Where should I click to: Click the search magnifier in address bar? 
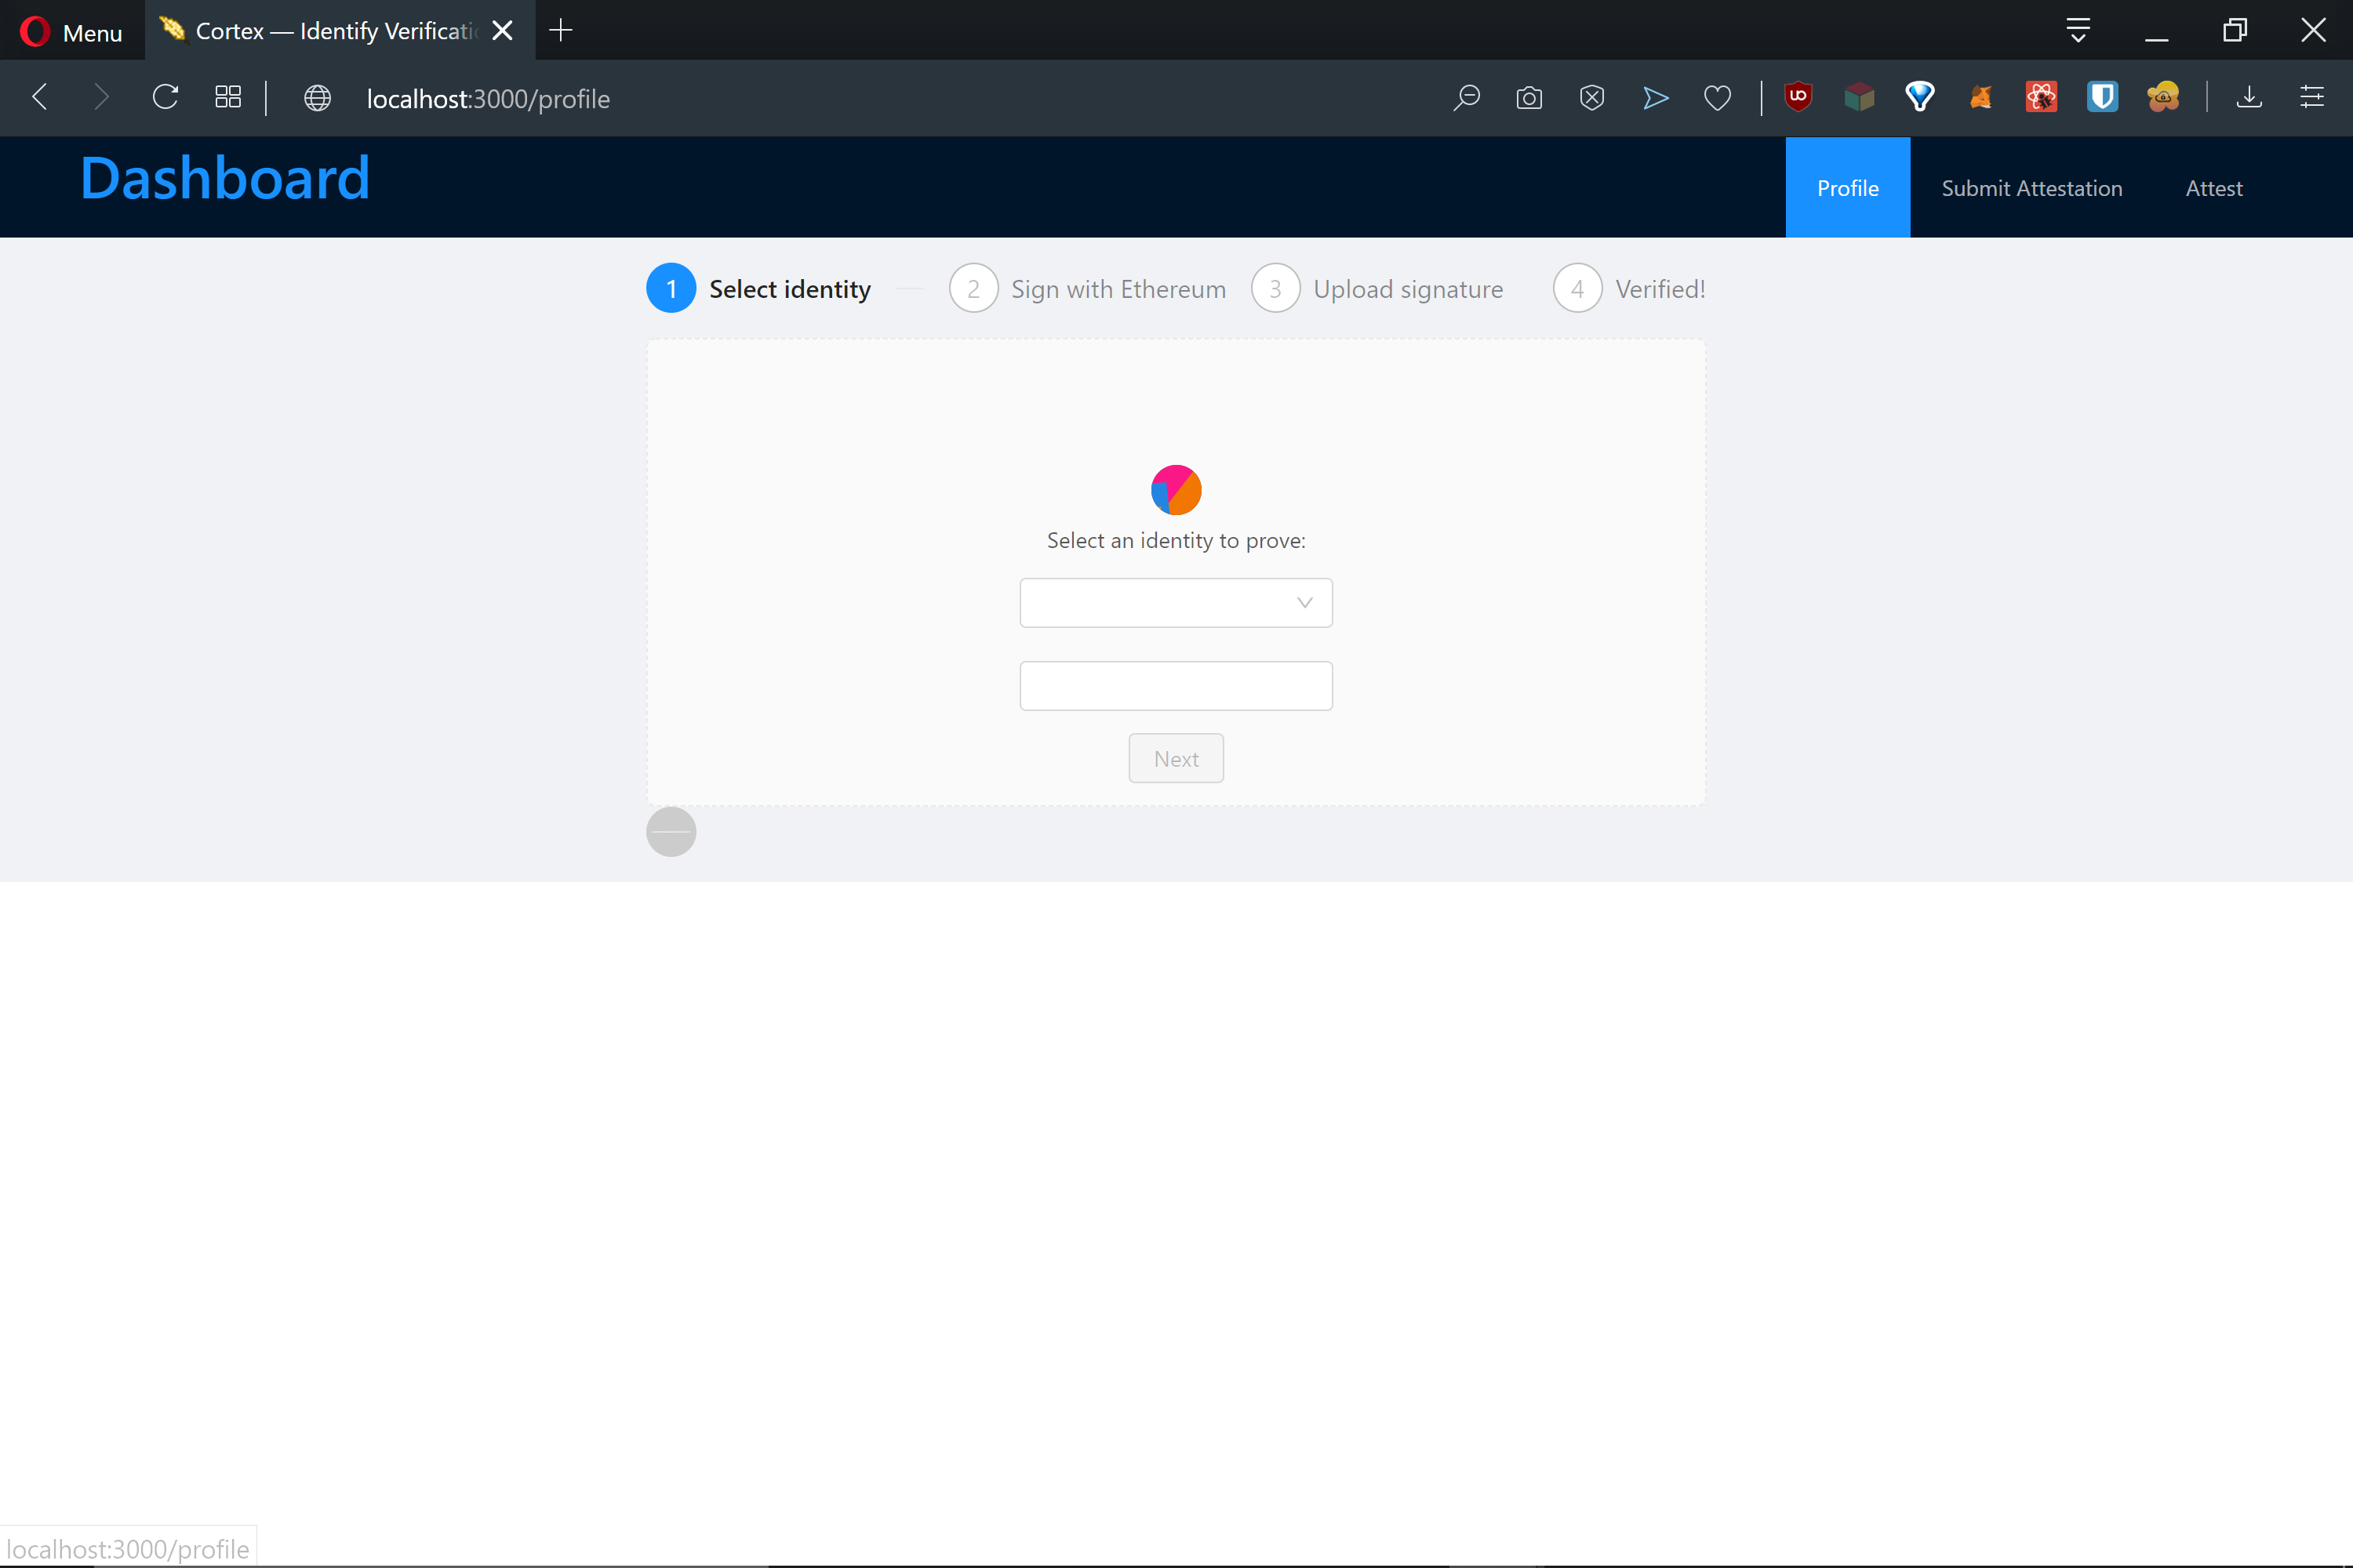point(1467,97)
